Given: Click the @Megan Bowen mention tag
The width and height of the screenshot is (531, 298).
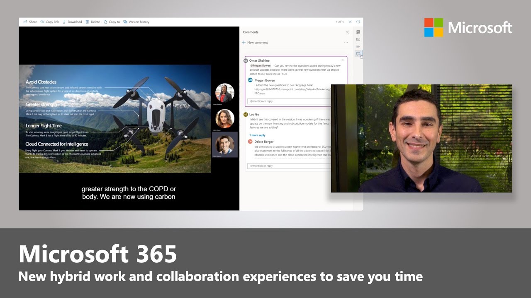Looking at the screenshot, I should 261,65.
